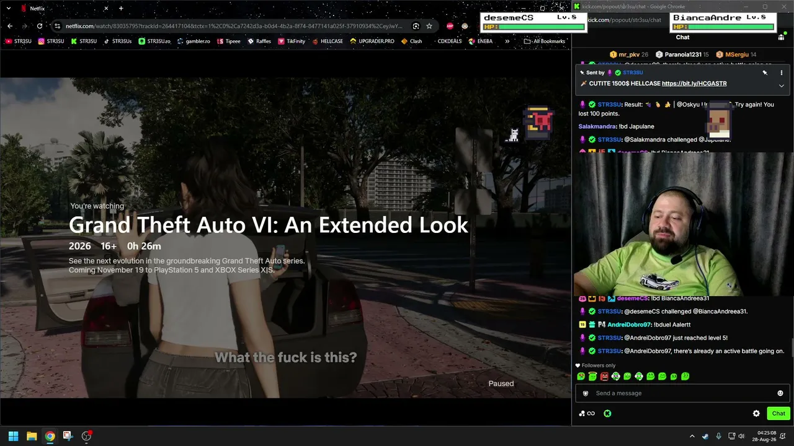
Task: Open the Clash bookmark
Action: point(412,42)
